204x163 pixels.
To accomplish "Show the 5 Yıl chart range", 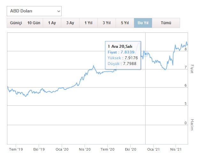I will click(x=125, y=23).
